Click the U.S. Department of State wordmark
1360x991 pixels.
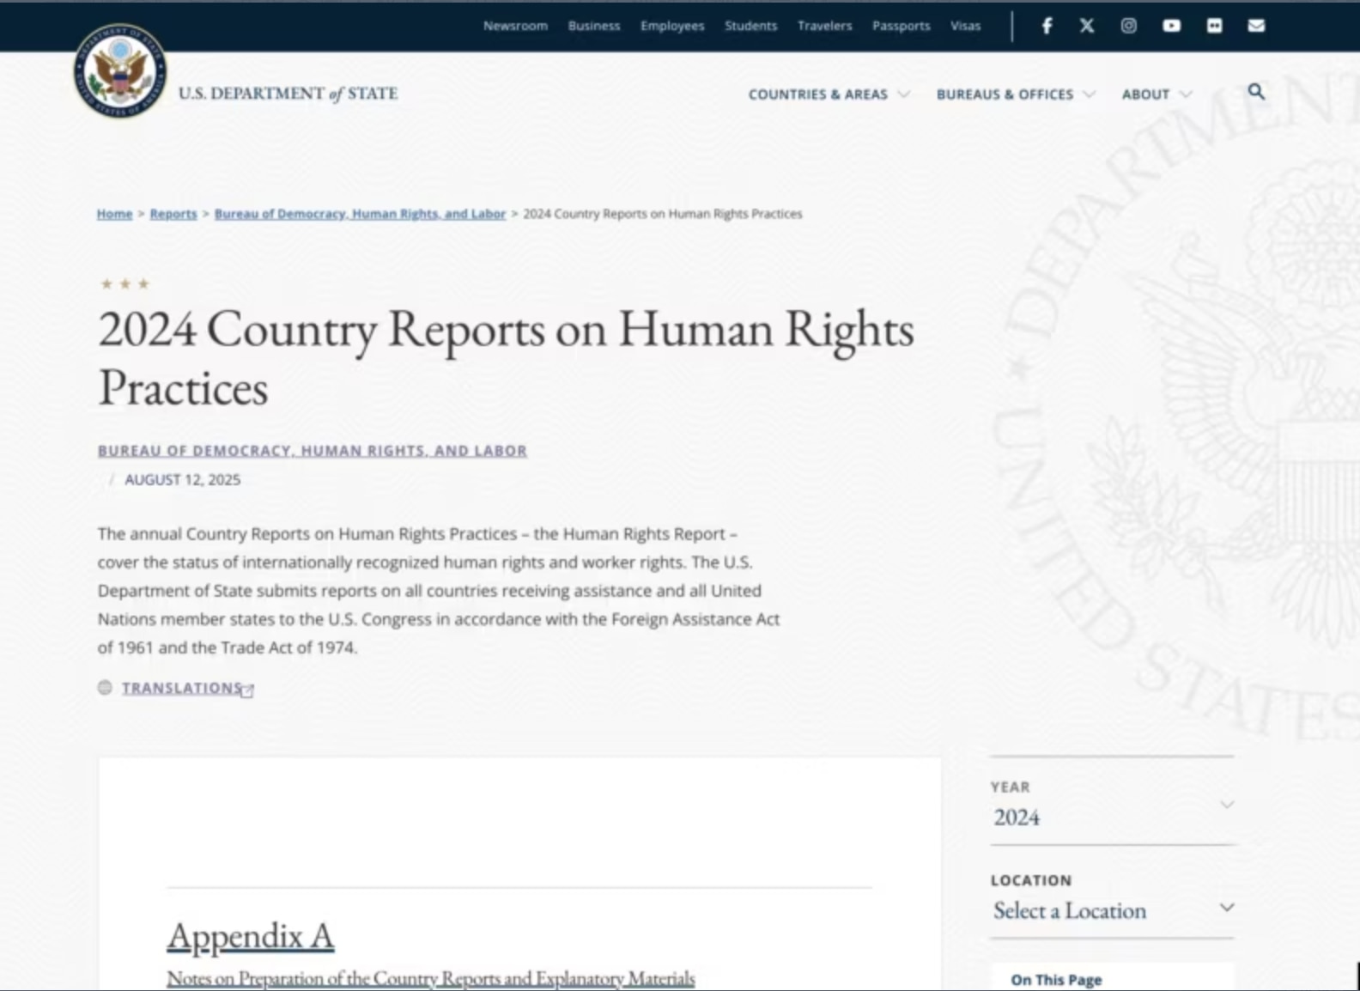point(288,94)
